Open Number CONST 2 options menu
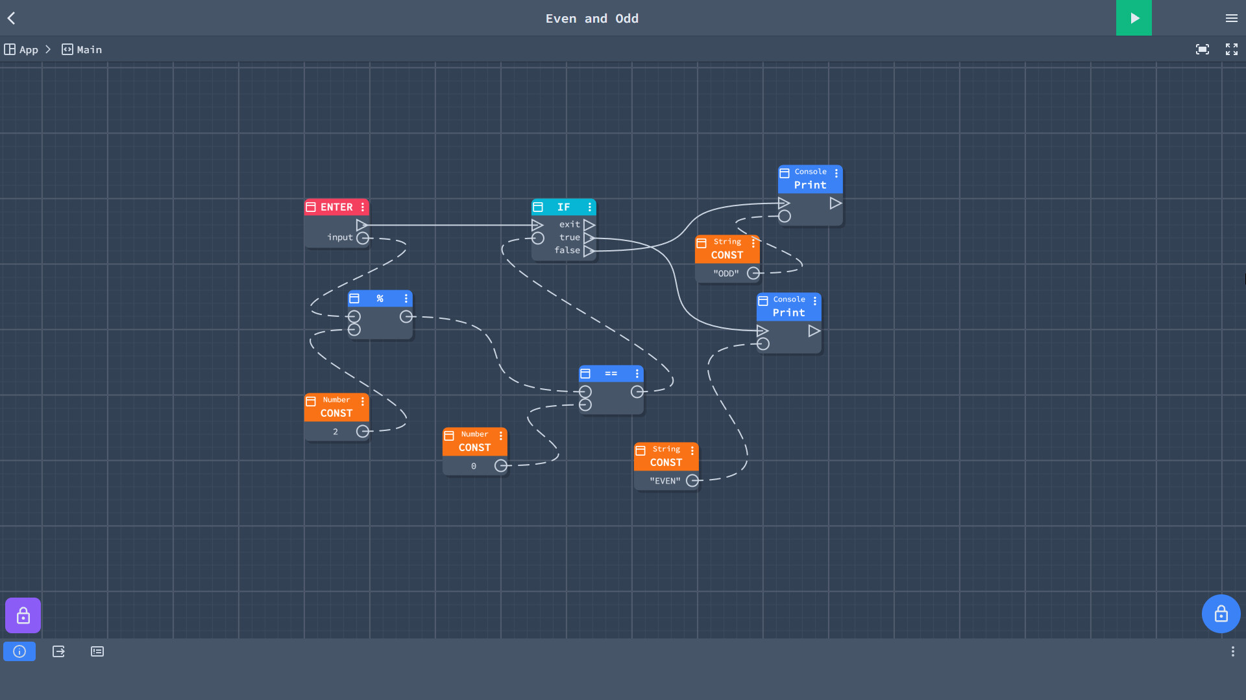This screenshot has height=700, width=1246. [363, 401]
